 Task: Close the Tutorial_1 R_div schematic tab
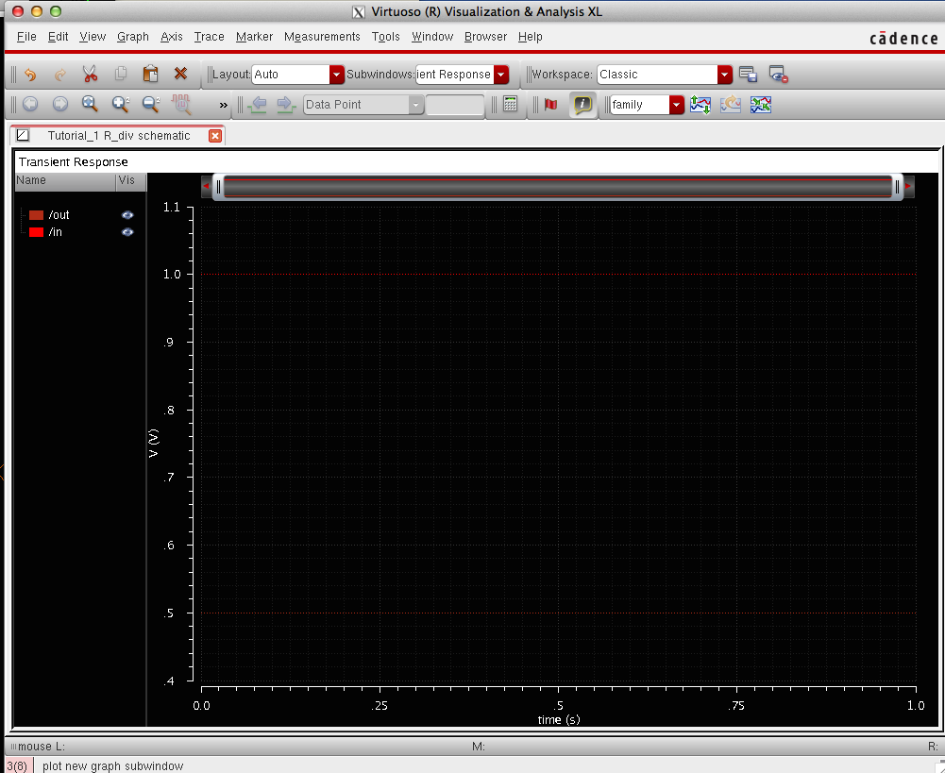pyautogui.click(x=214, y=136)
